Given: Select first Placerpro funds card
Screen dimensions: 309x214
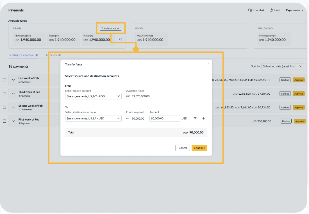Looking at the screenshot, I should (64, 39).
